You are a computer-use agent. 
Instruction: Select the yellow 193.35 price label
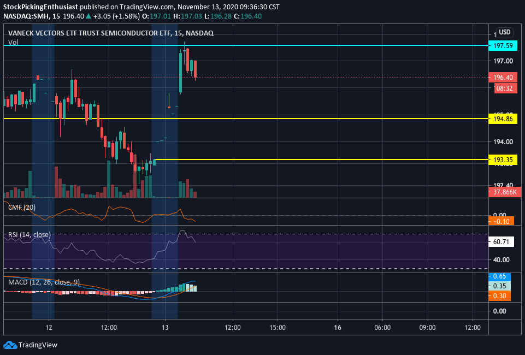503,159
